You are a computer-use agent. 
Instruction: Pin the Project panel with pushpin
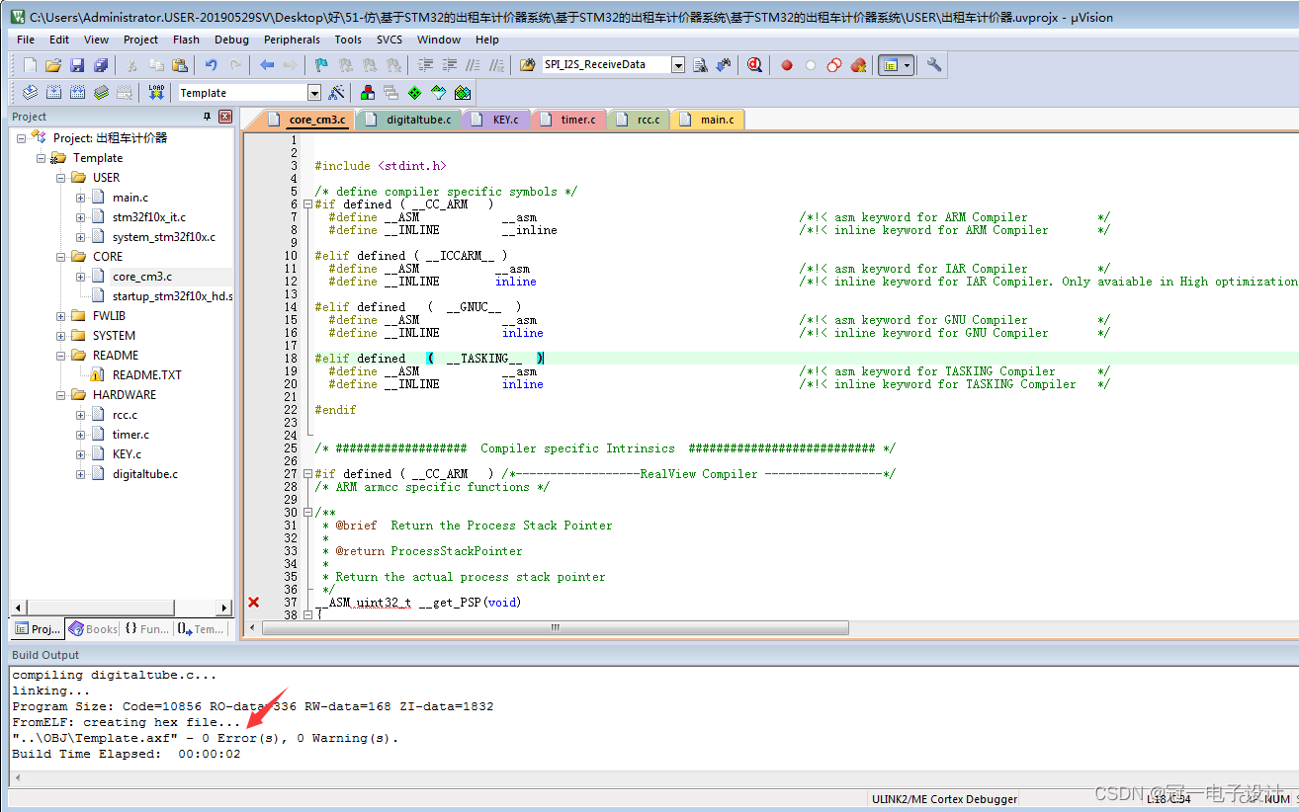pyautogui.click(x=207, y=117)
